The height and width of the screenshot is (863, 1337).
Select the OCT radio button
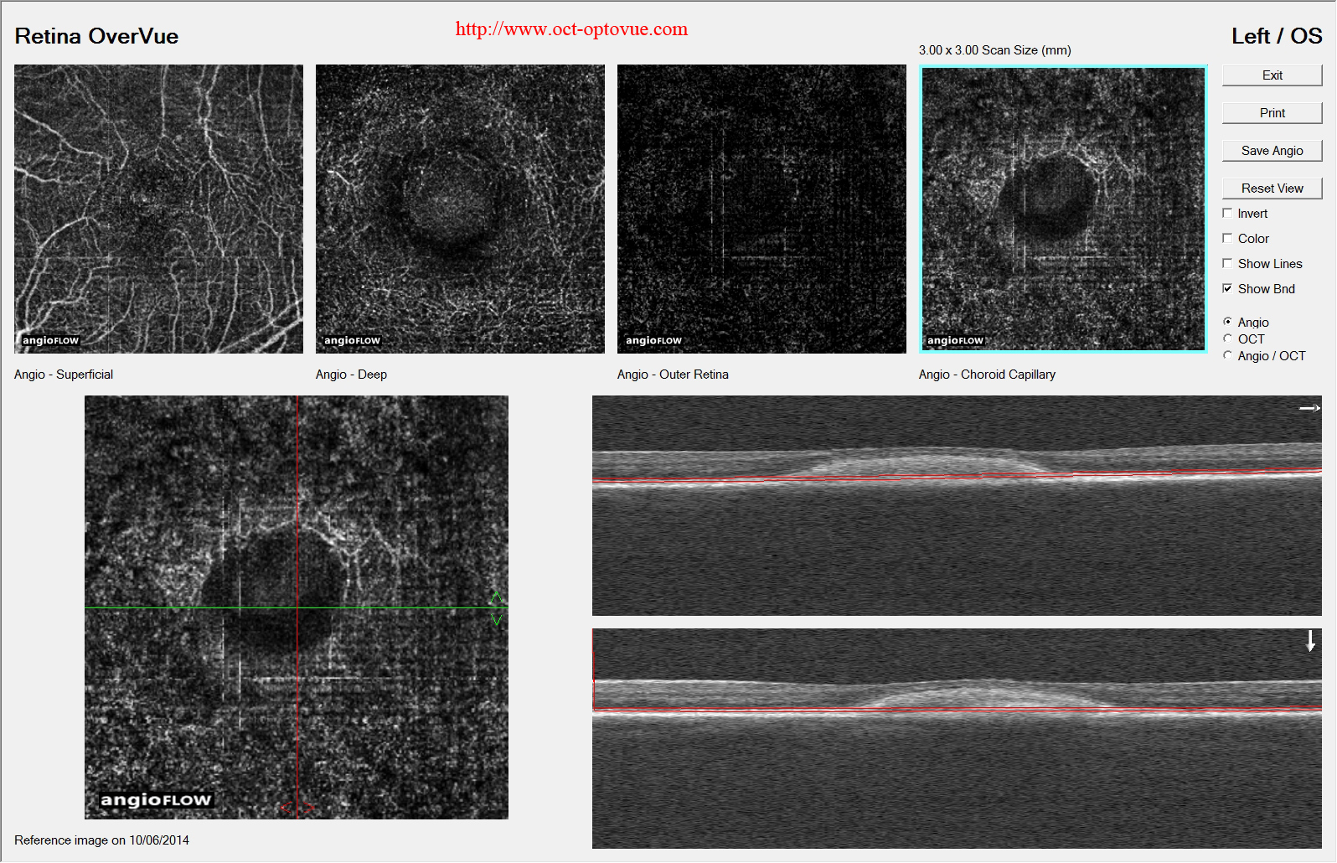1227,338
